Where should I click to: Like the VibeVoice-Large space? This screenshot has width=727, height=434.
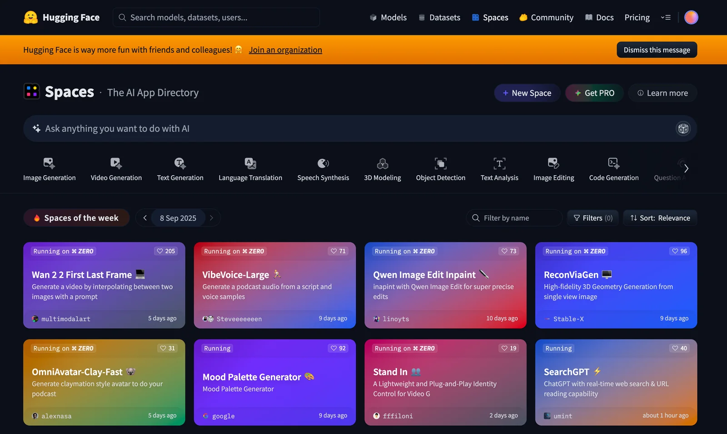tap(338, 251)
